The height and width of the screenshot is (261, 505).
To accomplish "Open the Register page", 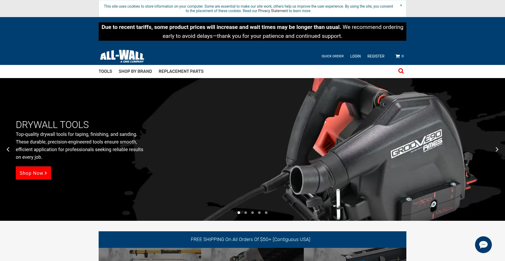I will 376,56.
